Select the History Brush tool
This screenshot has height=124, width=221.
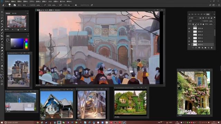pos(2,39)
